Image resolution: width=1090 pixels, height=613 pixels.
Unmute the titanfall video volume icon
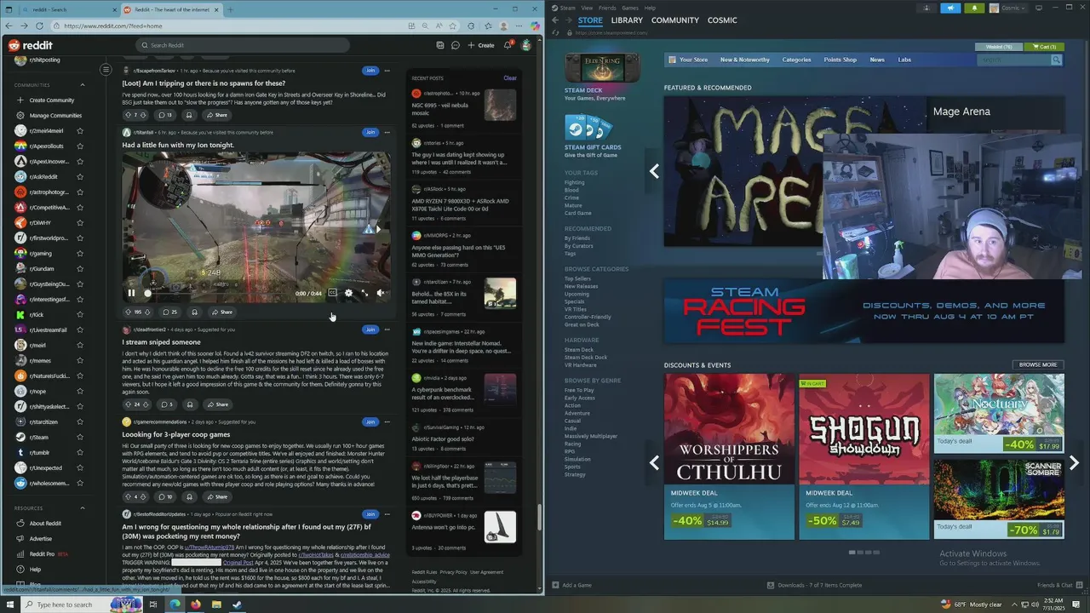click(381, 293)
